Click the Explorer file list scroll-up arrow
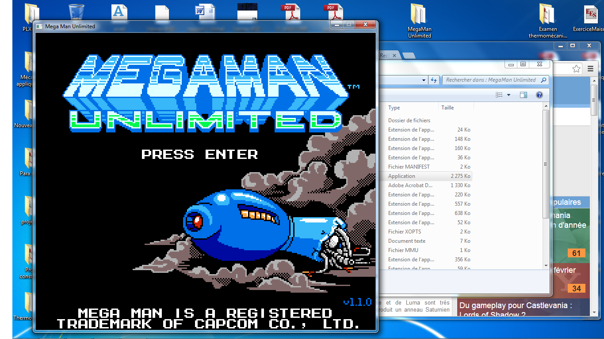604x339 pixels. click(x=546, y=106)
